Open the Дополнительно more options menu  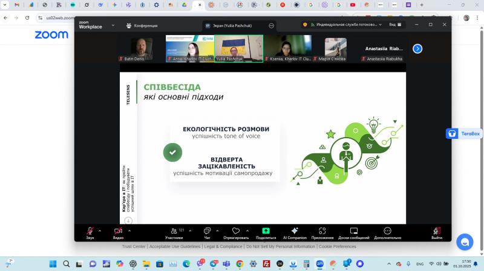click(388, 231)
